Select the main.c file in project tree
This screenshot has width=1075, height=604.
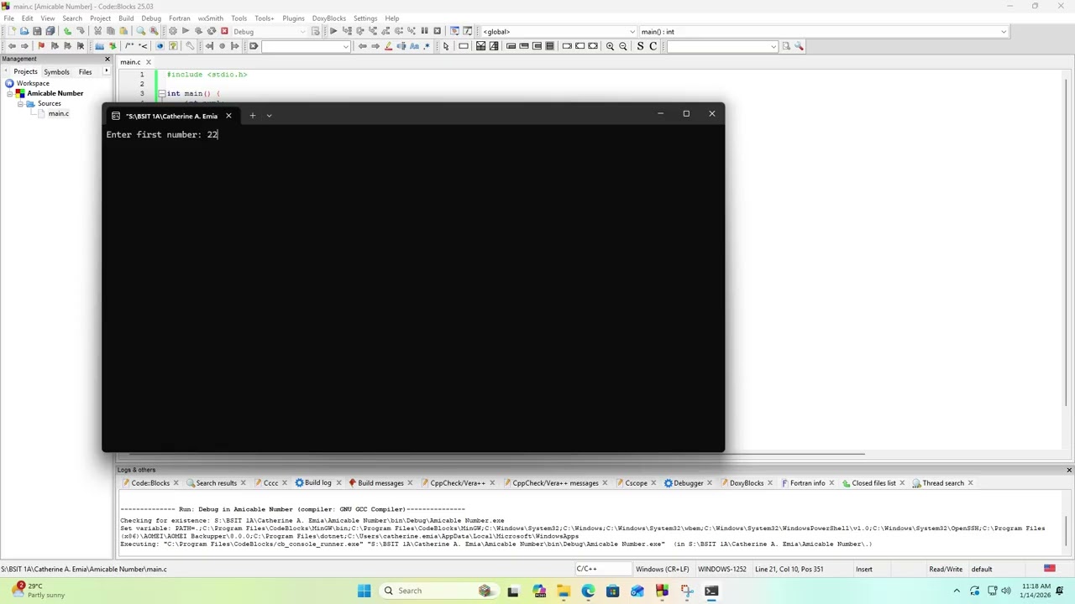point(58,113)
